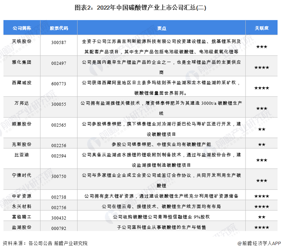Screen dimensions: 281x251
Task: Select the company name 天铁股份
Action: [22, 41]
